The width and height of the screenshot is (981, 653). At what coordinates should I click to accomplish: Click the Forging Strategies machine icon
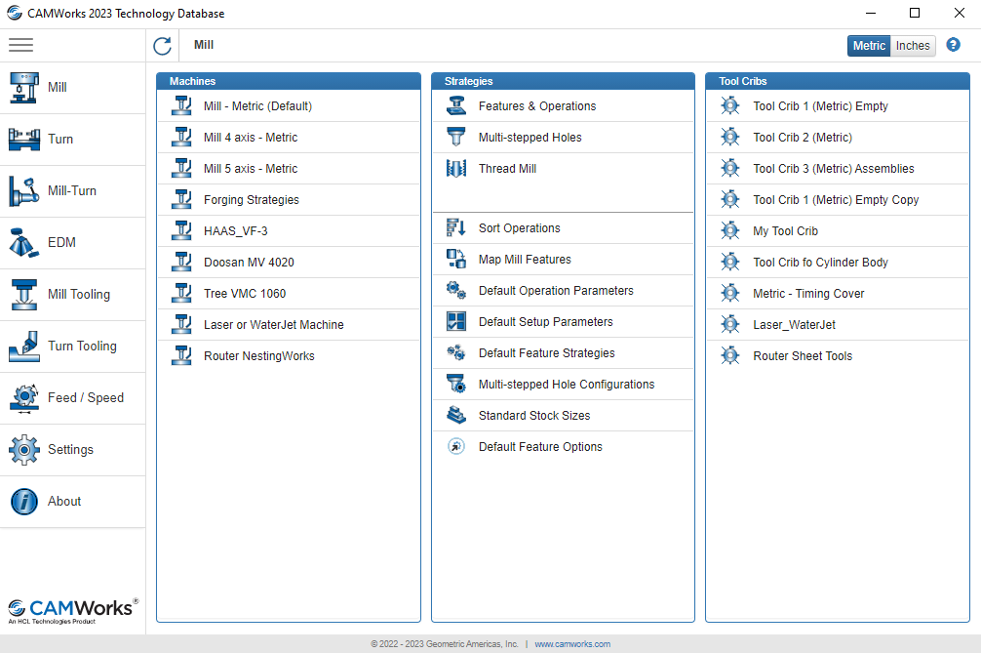pyautogui.click(x=181, y=200)
